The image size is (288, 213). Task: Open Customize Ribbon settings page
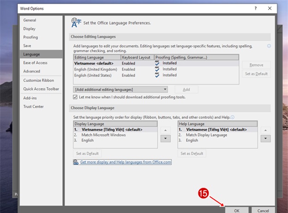(x=38, y=81)
